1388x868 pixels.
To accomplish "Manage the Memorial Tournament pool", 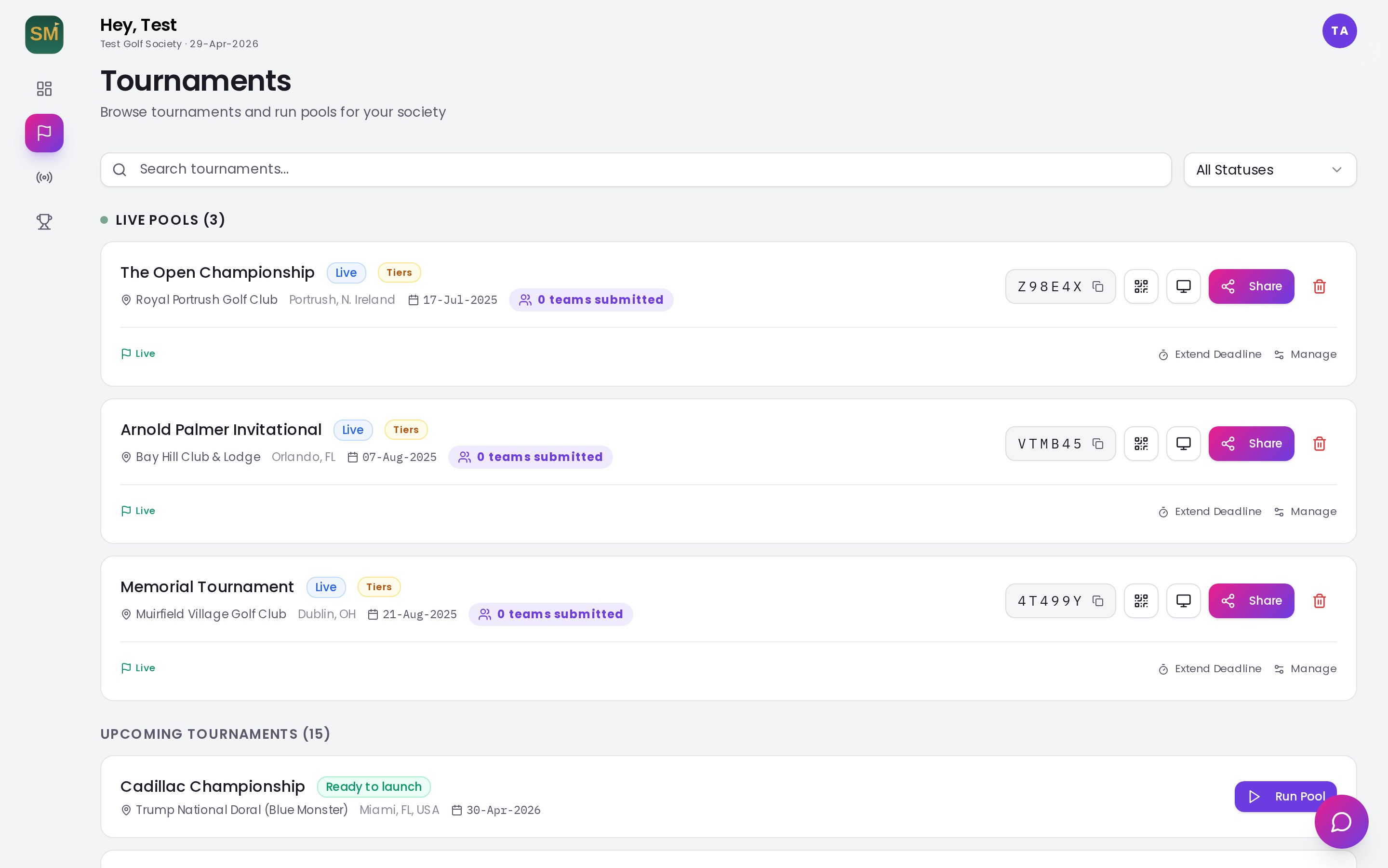I will 1305,669.
